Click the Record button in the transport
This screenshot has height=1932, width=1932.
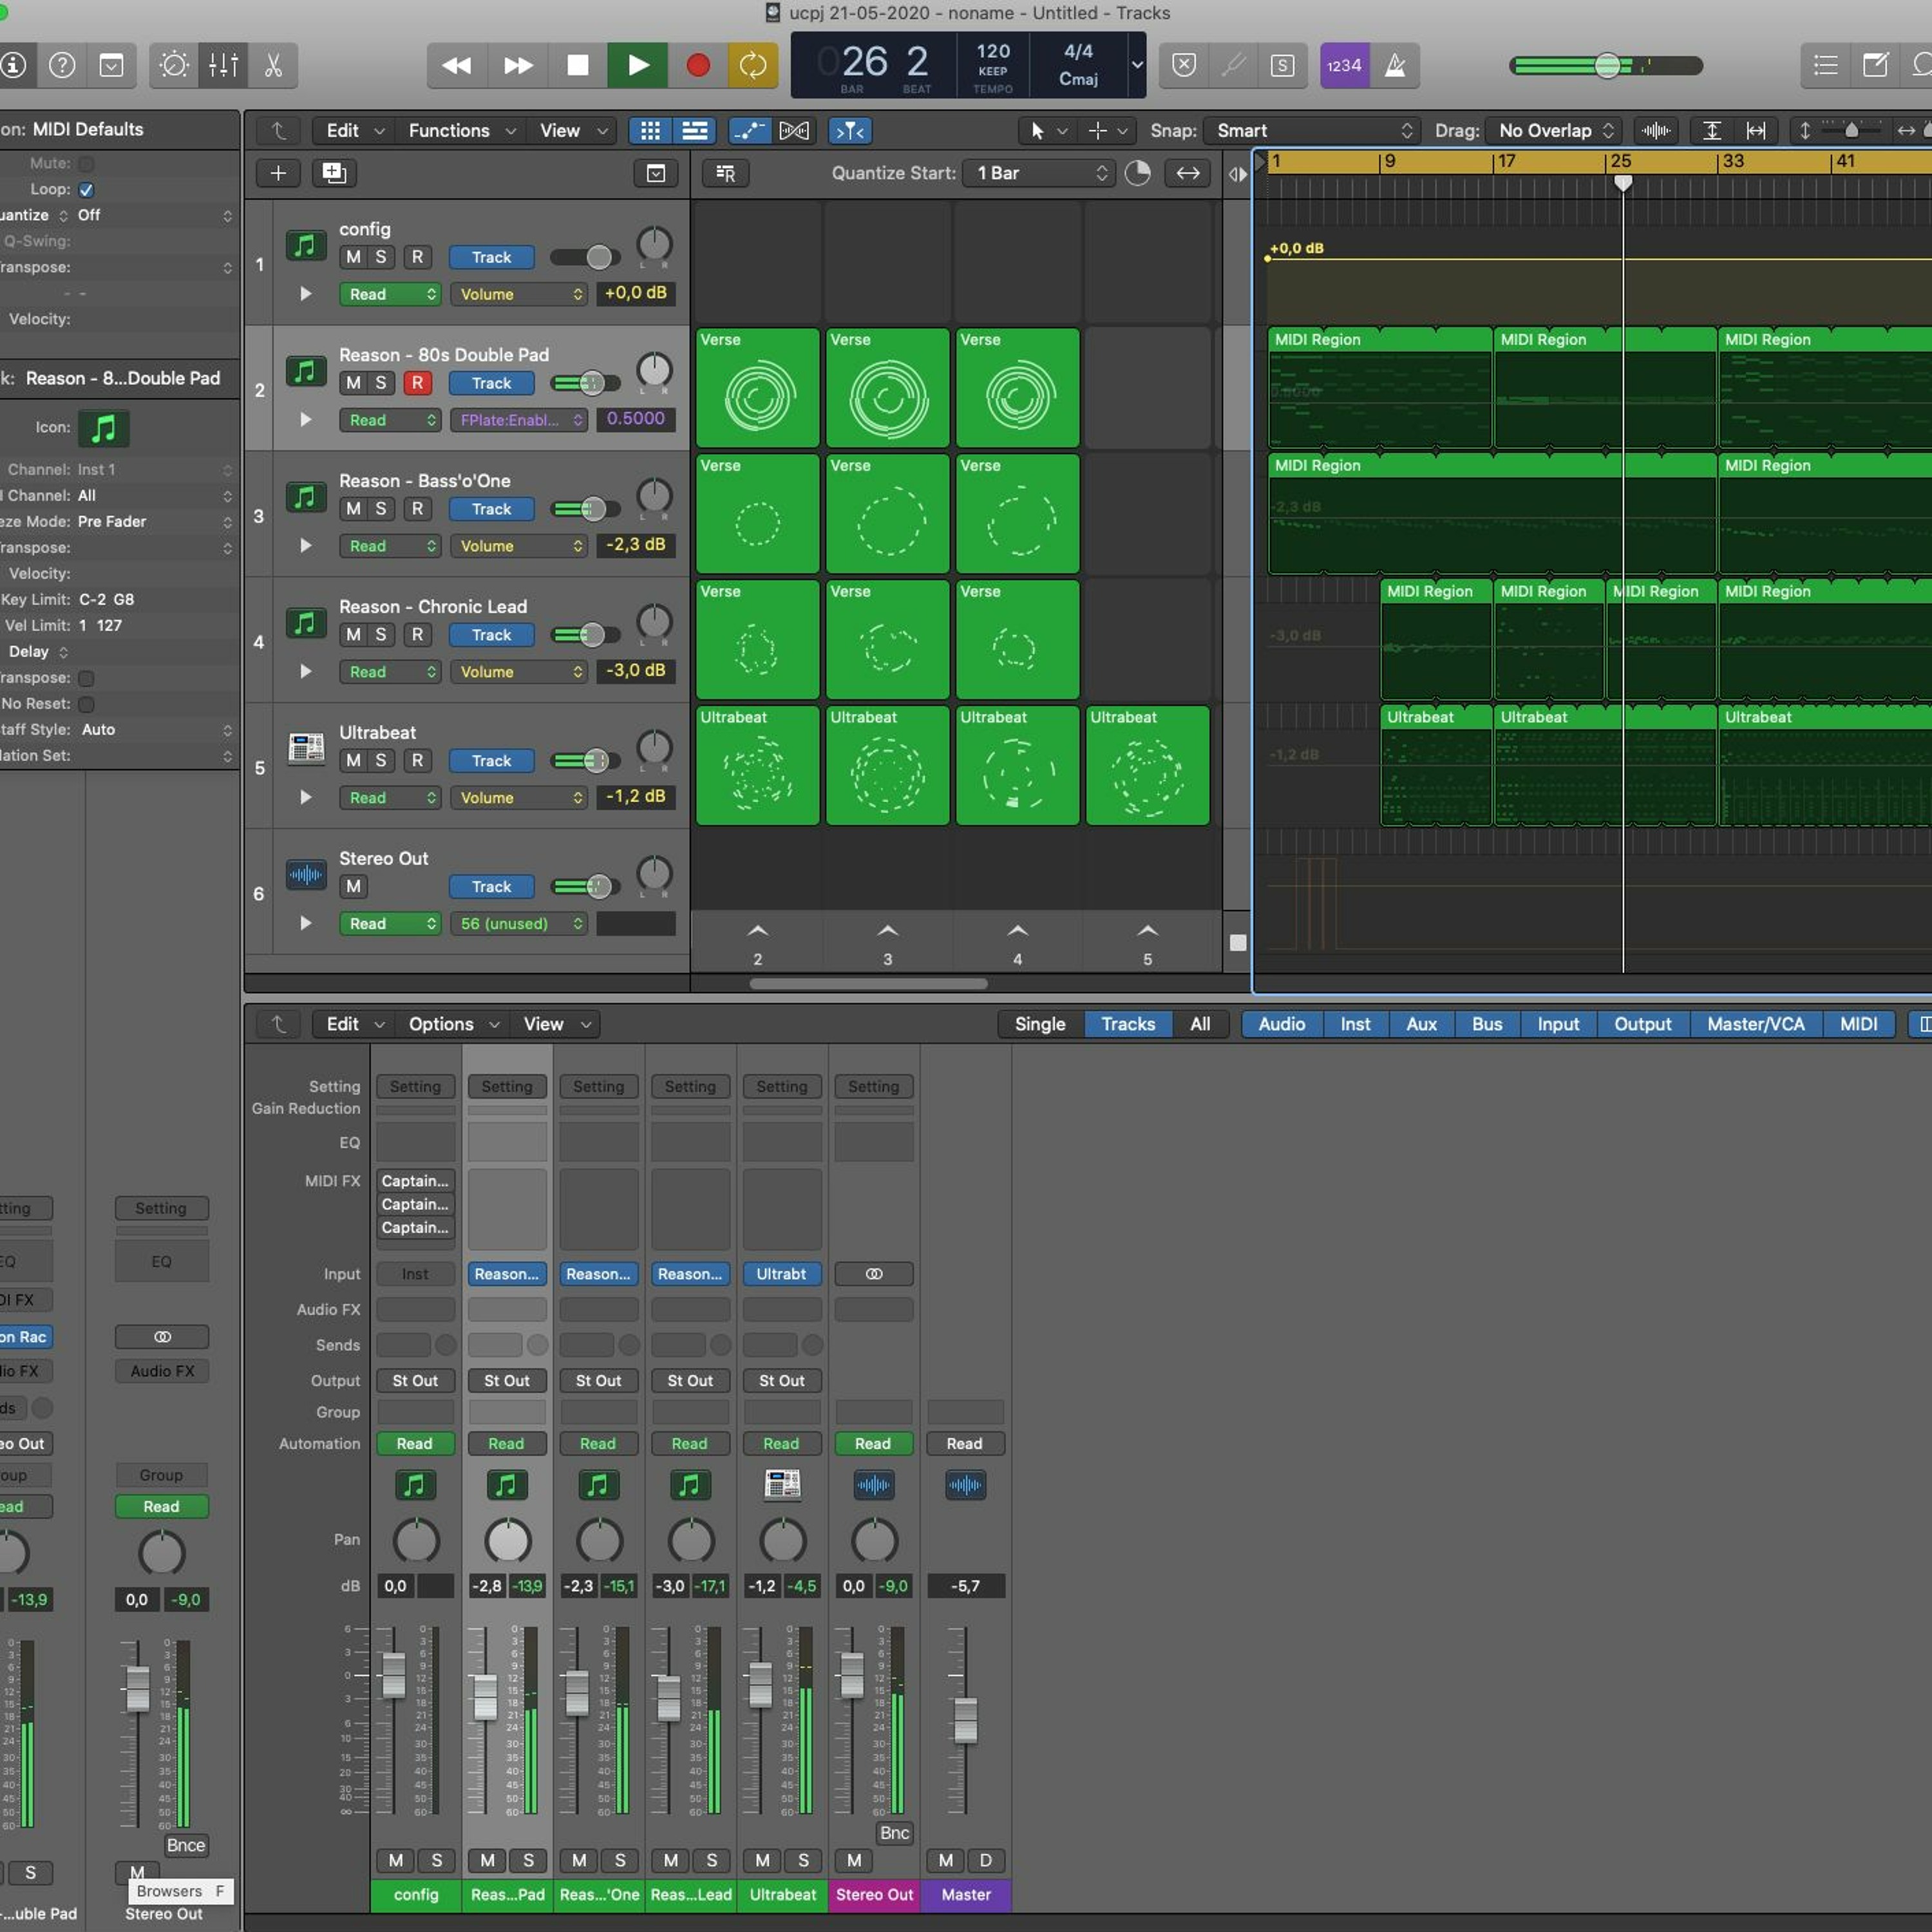click(x=697, y=66)
